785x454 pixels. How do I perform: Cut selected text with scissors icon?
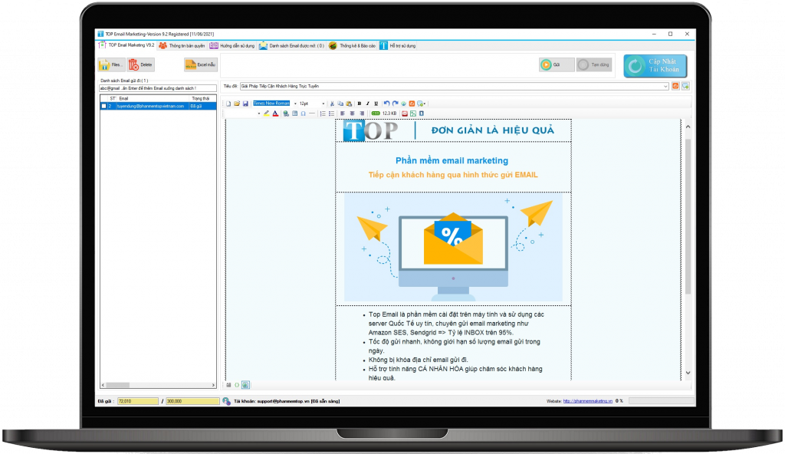pos(332,104)
